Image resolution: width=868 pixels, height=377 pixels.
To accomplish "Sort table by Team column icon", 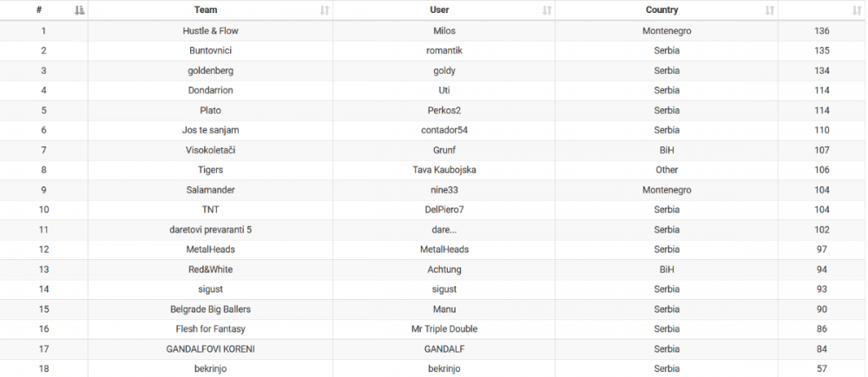I will tap(325, 10).
